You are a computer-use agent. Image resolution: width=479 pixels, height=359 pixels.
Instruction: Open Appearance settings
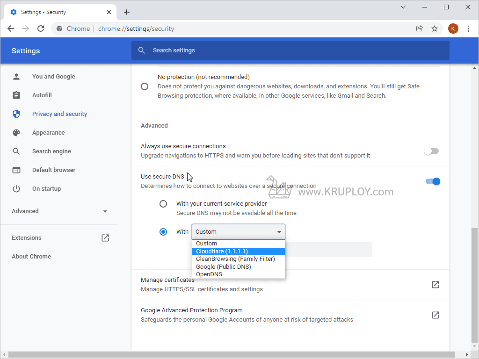point(48,133)
